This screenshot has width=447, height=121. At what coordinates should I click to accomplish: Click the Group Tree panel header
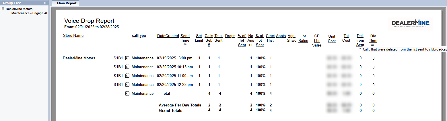point(24,3)
